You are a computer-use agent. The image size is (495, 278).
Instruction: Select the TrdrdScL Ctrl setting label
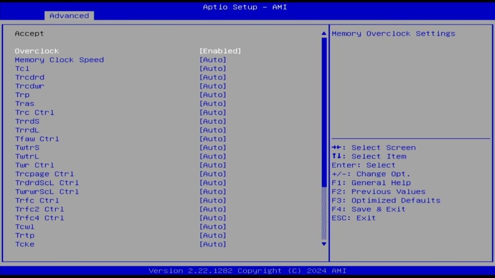click(47, 183)
